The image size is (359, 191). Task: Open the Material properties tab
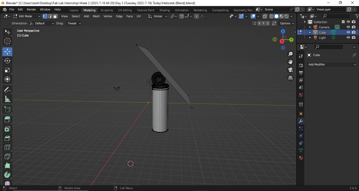(x=301, y=158)
